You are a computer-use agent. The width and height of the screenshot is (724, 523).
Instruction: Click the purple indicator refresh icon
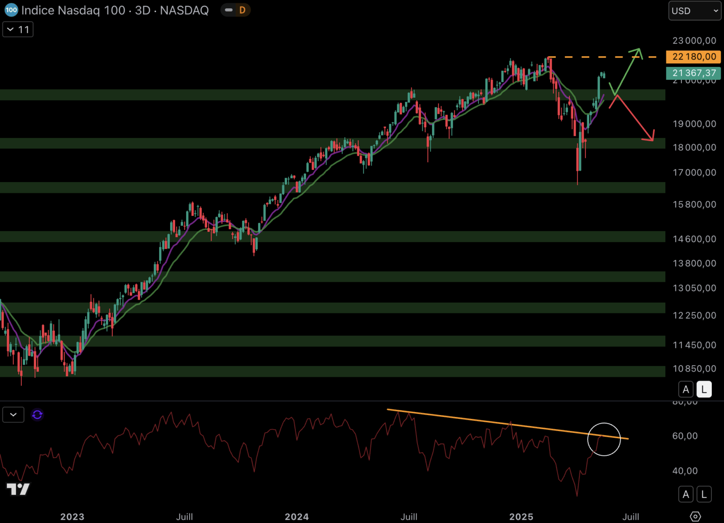point(37,415)
